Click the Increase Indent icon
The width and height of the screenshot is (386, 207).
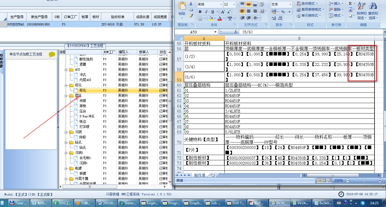click(249, 18)
